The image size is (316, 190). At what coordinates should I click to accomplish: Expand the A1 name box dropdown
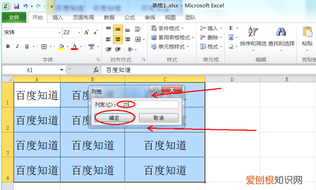(x=62, y=70)
